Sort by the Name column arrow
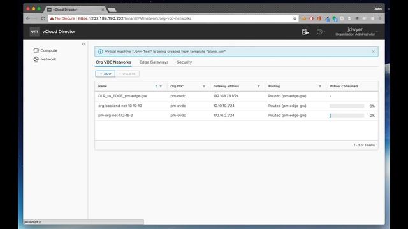 156,86
